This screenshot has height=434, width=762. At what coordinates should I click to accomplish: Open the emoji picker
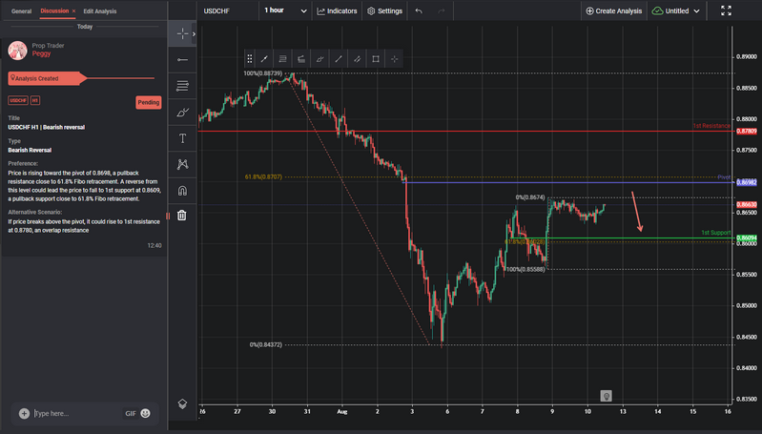point(145,414)
